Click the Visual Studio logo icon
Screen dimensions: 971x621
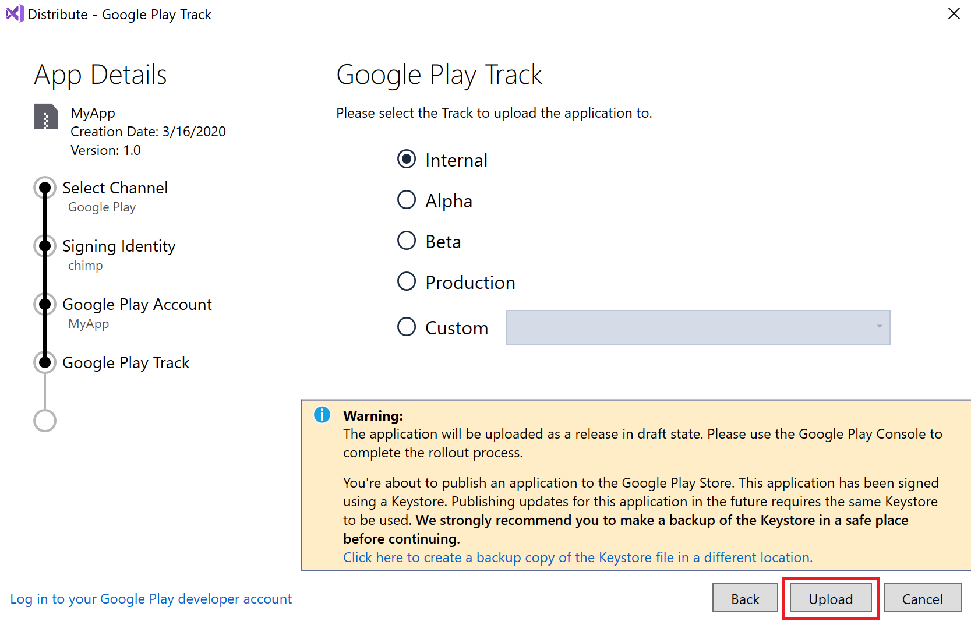tap(15, 13)
